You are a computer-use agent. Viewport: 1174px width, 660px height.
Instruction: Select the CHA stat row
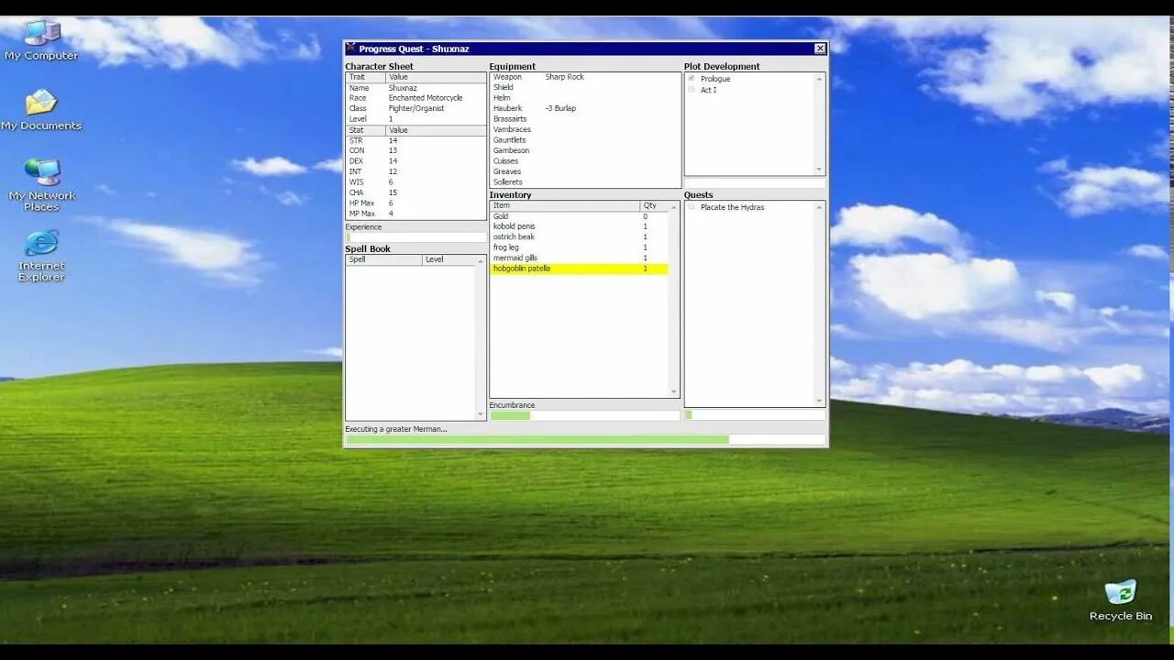[x=415, y=192]
